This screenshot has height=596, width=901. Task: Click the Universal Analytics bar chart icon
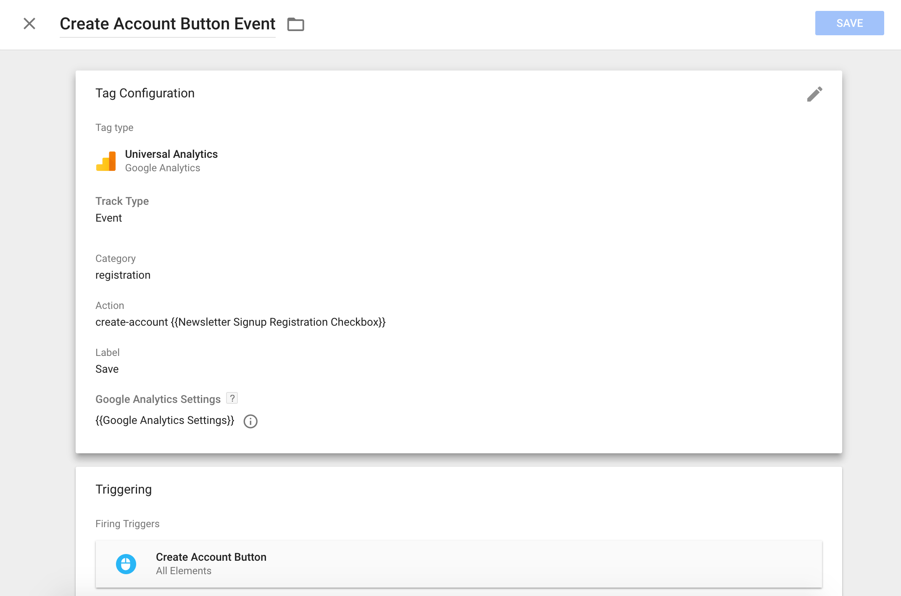click(x=106, y=161)
